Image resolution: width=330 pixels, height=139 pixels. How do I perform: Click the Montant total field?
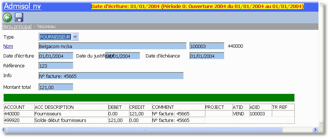click(56, 87)
